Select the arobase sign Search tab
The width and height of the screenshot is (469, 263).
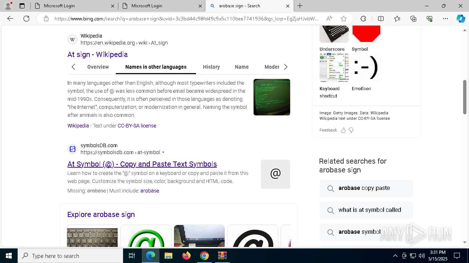pyautogui.click(x=250, y=6)
